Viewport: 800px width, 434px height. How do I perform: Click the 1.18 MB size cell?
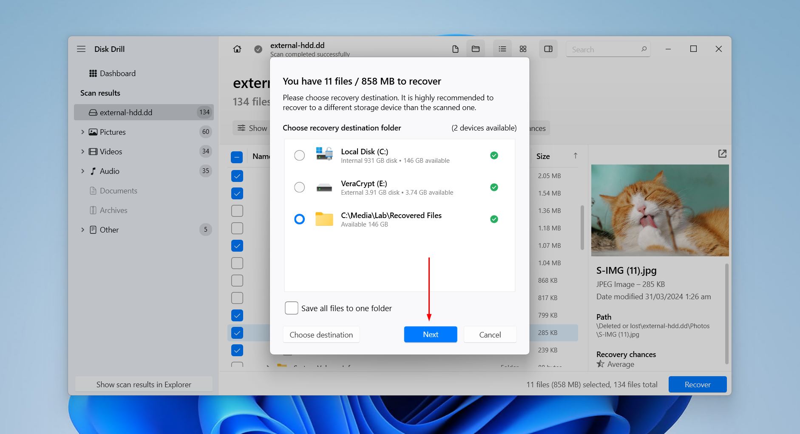click(x=549, y=228)
